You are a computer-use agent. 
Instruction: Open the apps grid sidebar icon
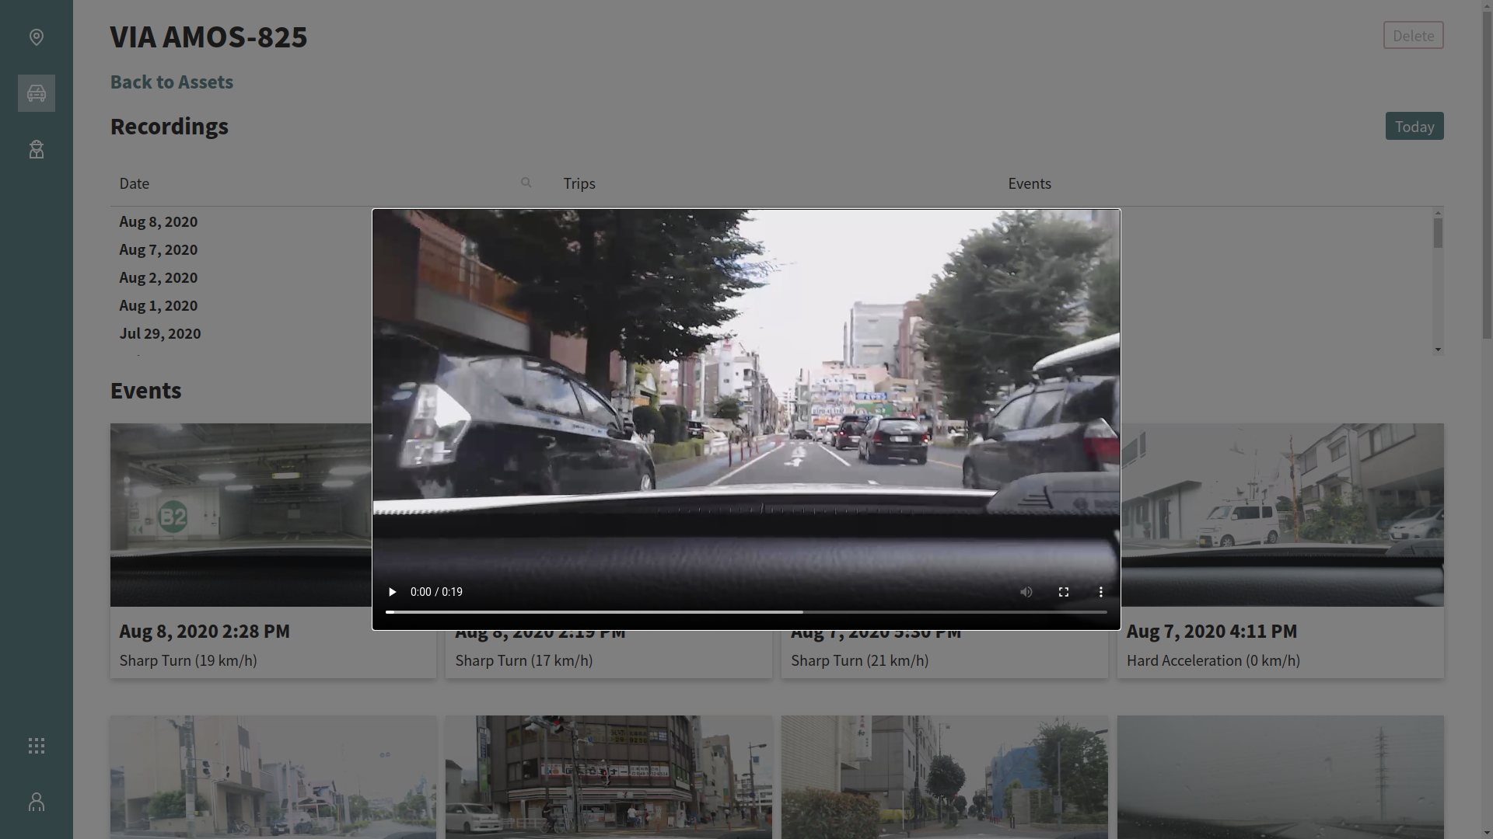click(x=37, y=746)
